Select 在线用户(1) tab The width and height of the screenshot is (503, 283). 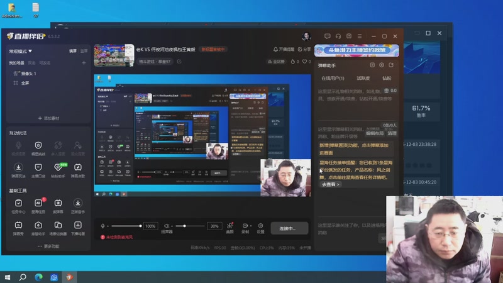(x=333, y=78)
